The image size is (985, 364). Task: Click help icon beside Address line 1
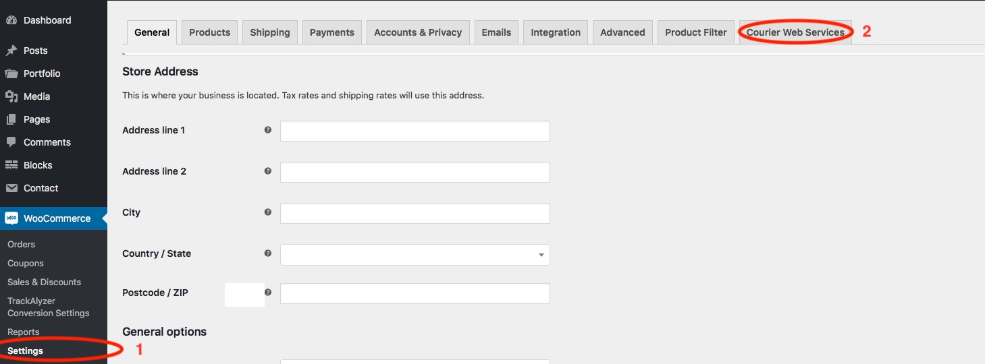(x=268, y=129)
